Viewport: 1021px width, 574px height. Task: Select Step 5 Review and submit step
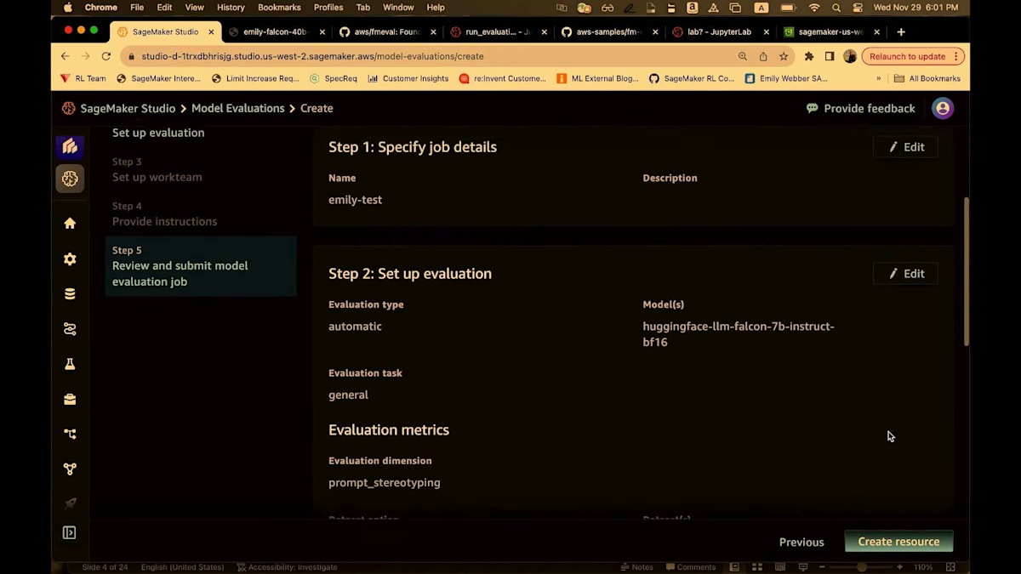(x=201, y=266)
